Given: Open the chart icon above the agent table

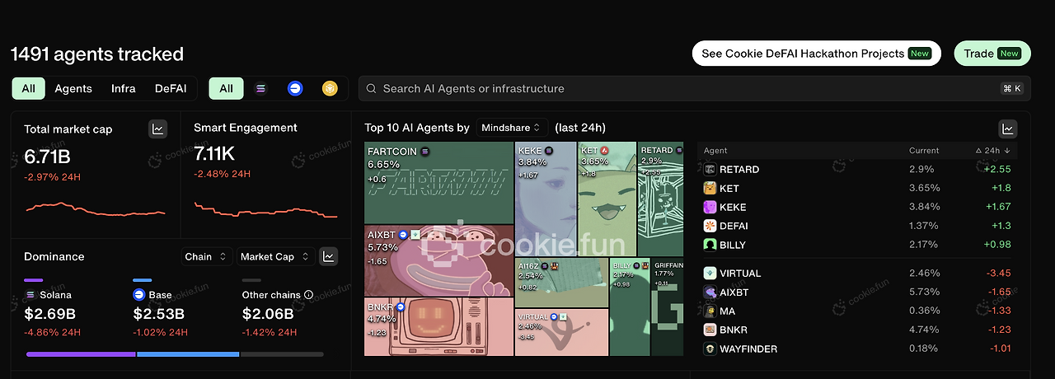Looking at the screenshot, I should [x=1007, y=129].
